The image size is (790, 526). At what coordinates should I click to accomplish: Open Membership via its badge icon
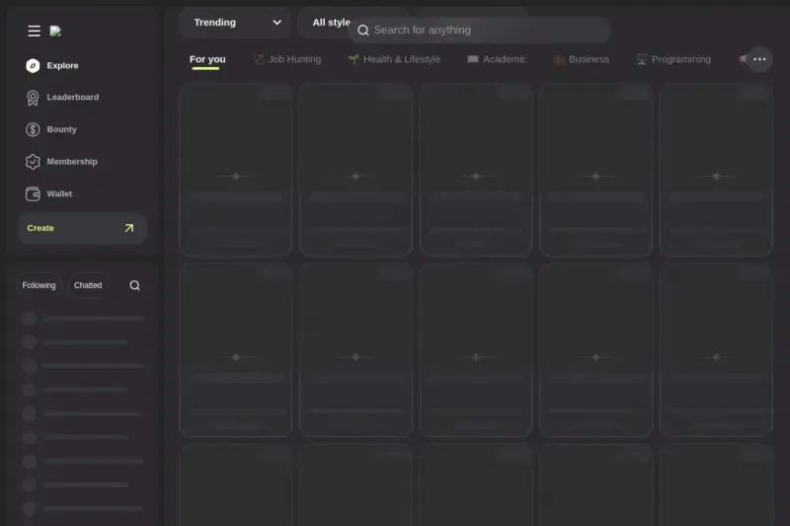point(33,162)
